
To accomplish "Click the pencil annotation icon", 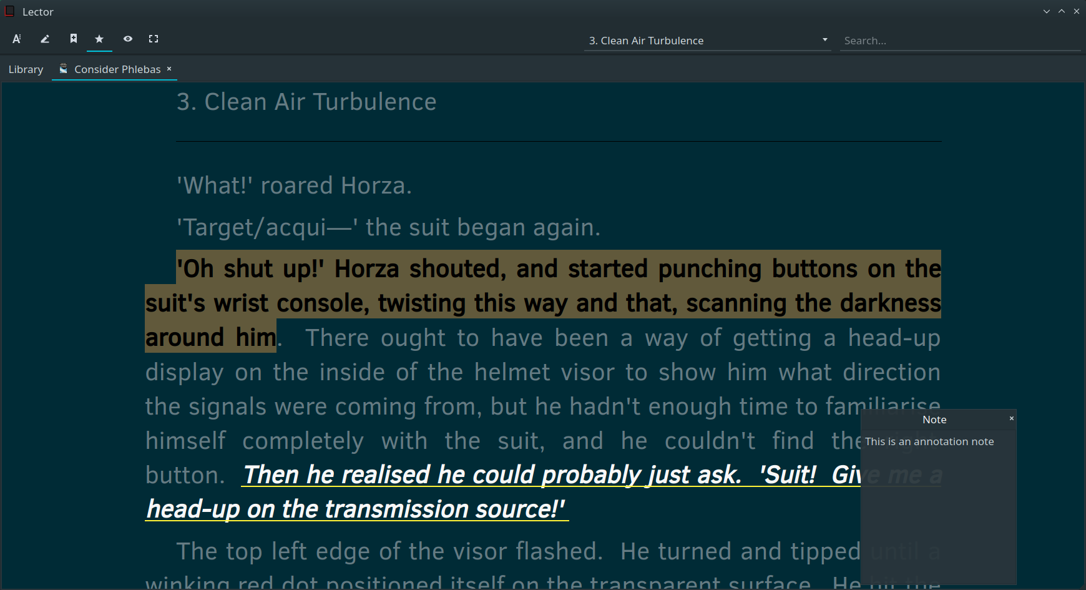I will tap(45, 39).
